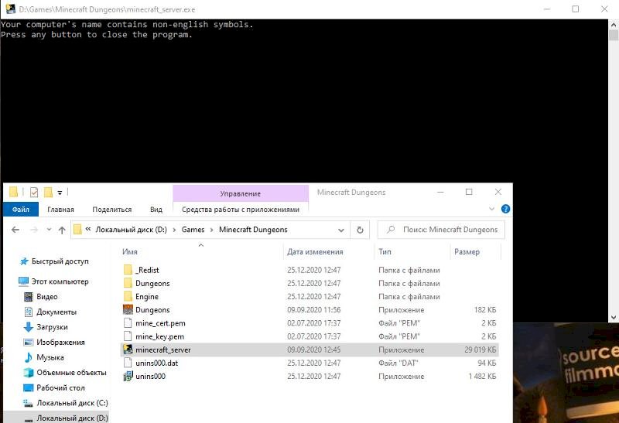Click Локальный диск (D:) breadcrumb
Screen dimensions: 619x423
(131, 230)
